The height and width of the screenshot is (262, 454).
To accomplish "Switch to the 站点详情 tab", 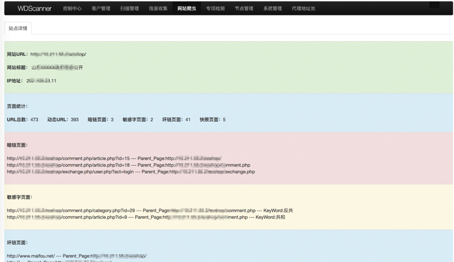I will click(18, 28).
